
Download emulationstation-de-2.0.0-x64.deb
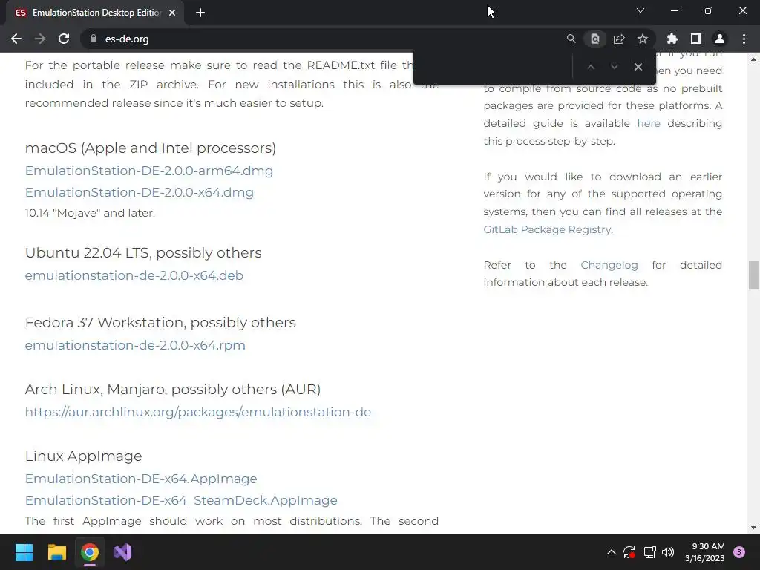134,275
